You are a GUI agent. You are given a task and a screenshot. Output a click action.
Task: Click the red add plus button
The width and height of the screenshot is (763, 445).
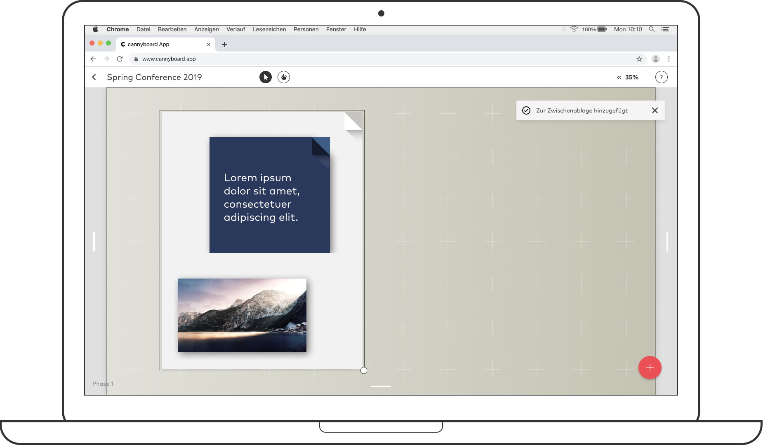(650, 368)
